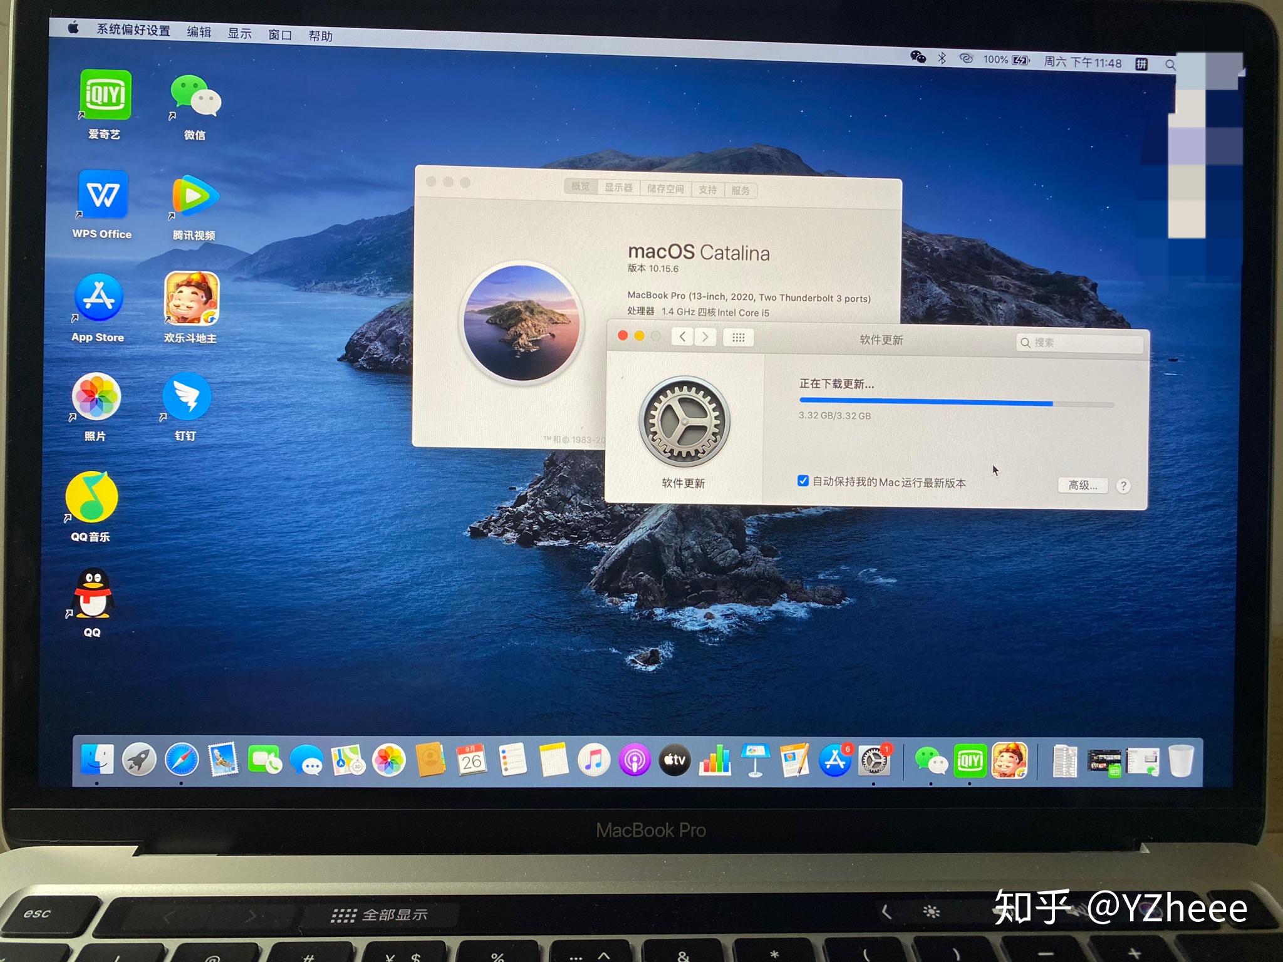Viewport: 1283px width, 962px height.
Task: Launch WPS Office from desktop
Action: click(103, 194)
